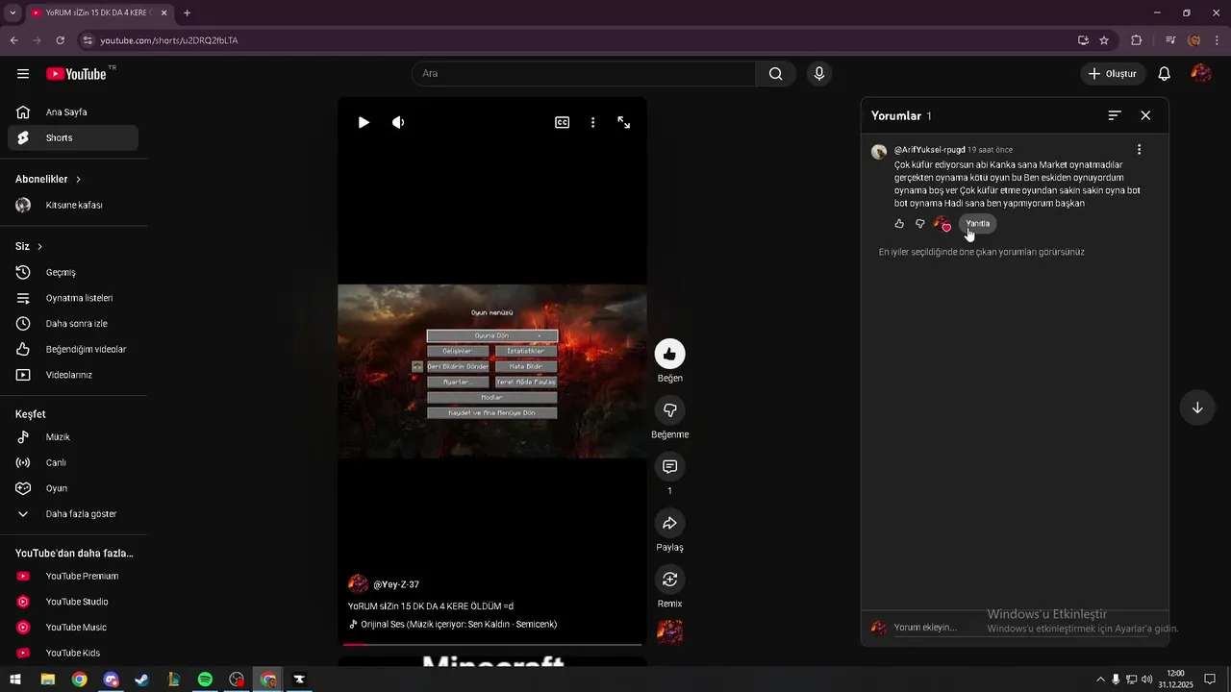
Task: Like the short with the Beğen button
Action: [669, 354]
